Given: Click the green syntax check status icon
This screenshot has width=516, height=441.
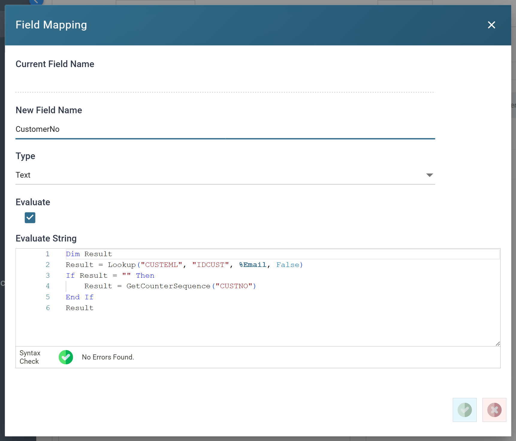Looking at the screenshot, I should pyautogui.click(x=66, y=357).
